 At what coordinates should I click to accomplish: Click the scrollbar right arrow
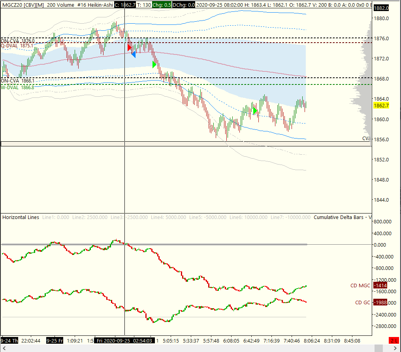[395, 348]
